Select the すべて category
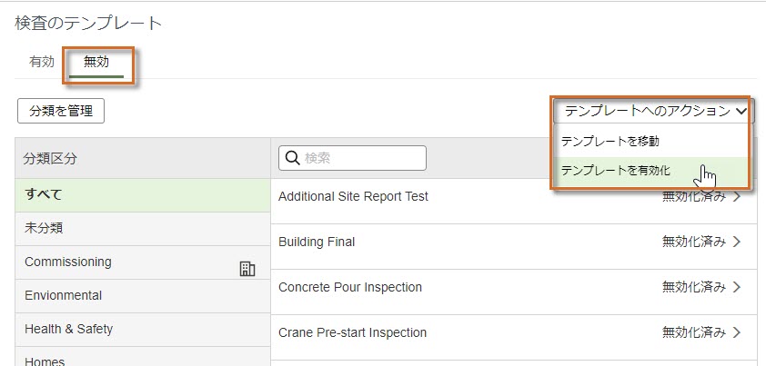Viewport: 766px width, 366px height. pyautogui.click(x=143, y=195)
